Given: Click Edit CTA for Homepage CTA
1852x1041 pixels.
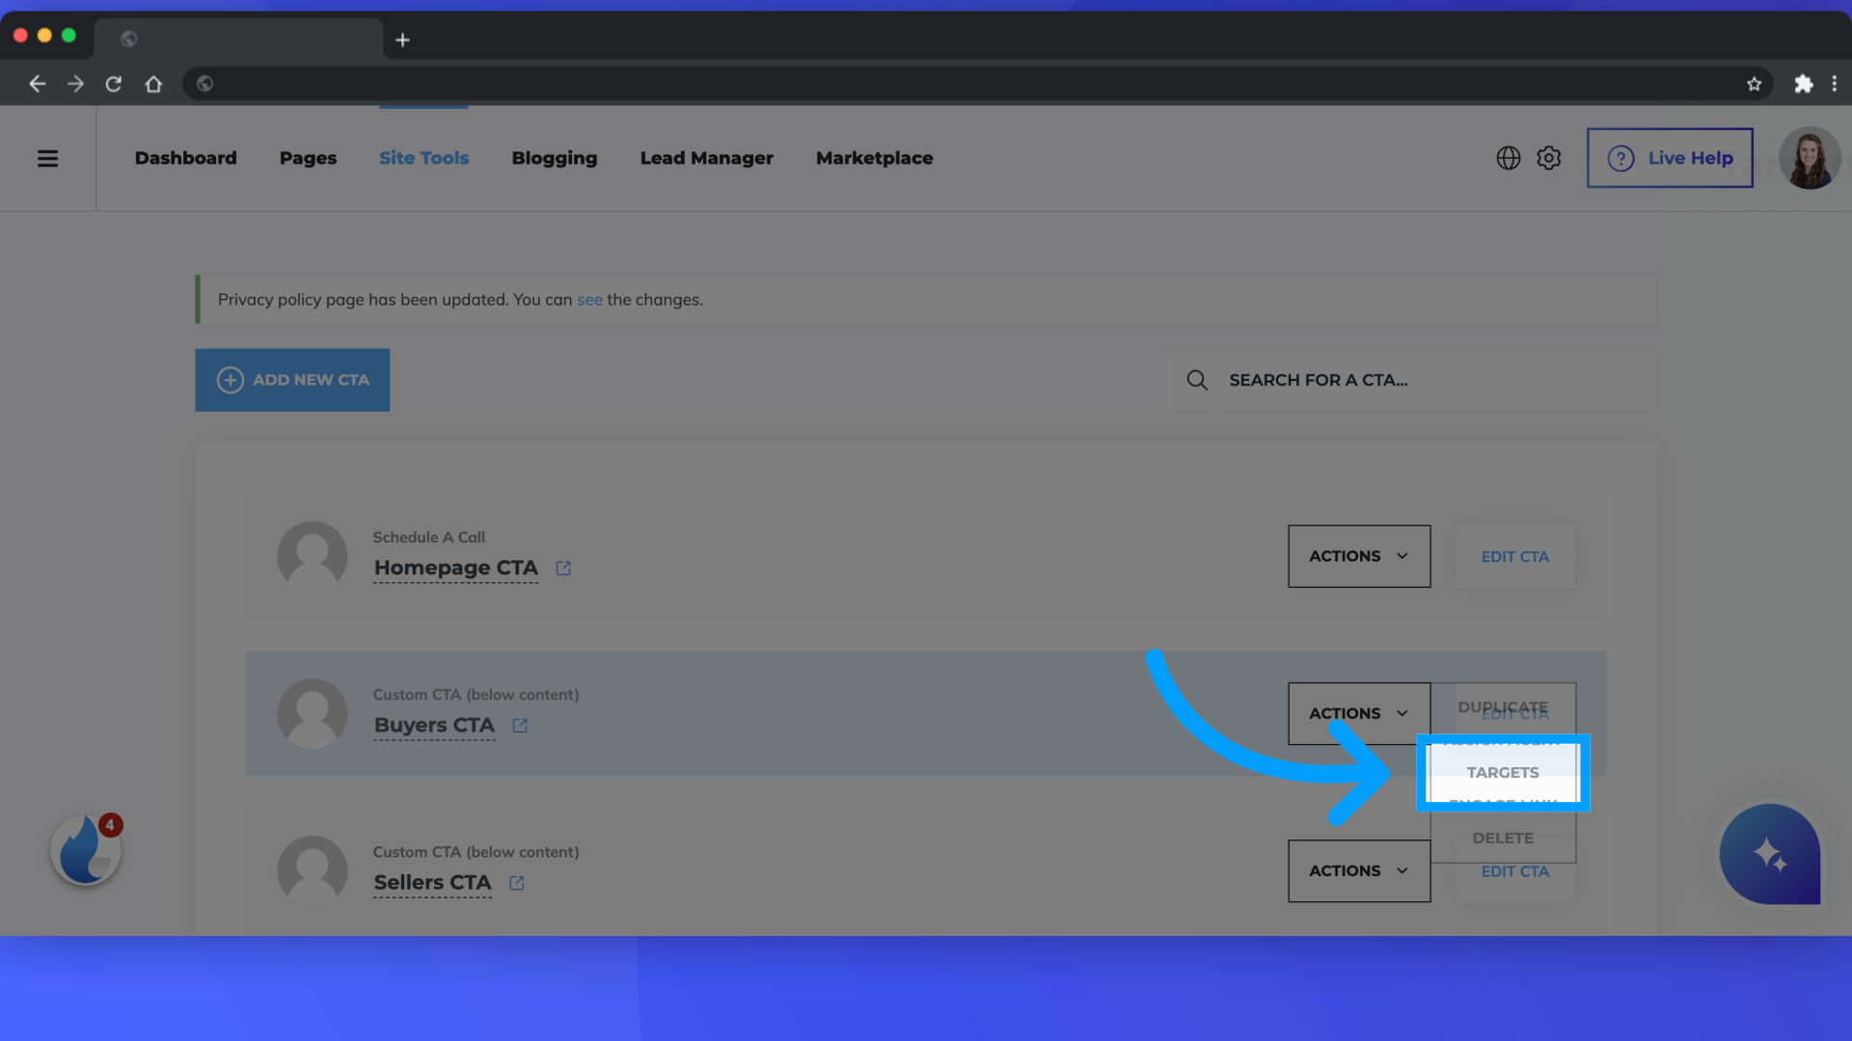Looking at the screenshot, I should (x=1514, y=556).
